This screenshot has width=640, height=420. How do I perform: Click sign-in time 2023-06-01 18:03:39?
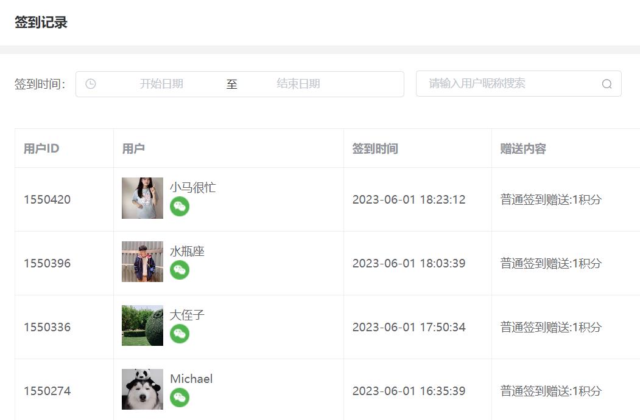(x=409, y=263)
